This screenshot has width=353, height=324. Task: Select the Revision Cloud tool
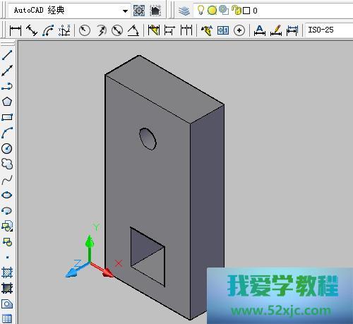pos(7,164)
